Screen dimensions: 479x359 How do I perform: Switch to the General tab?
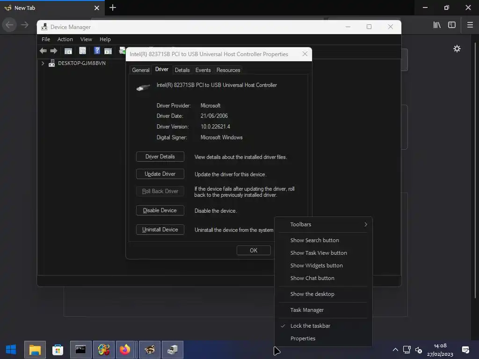[140, 70]
